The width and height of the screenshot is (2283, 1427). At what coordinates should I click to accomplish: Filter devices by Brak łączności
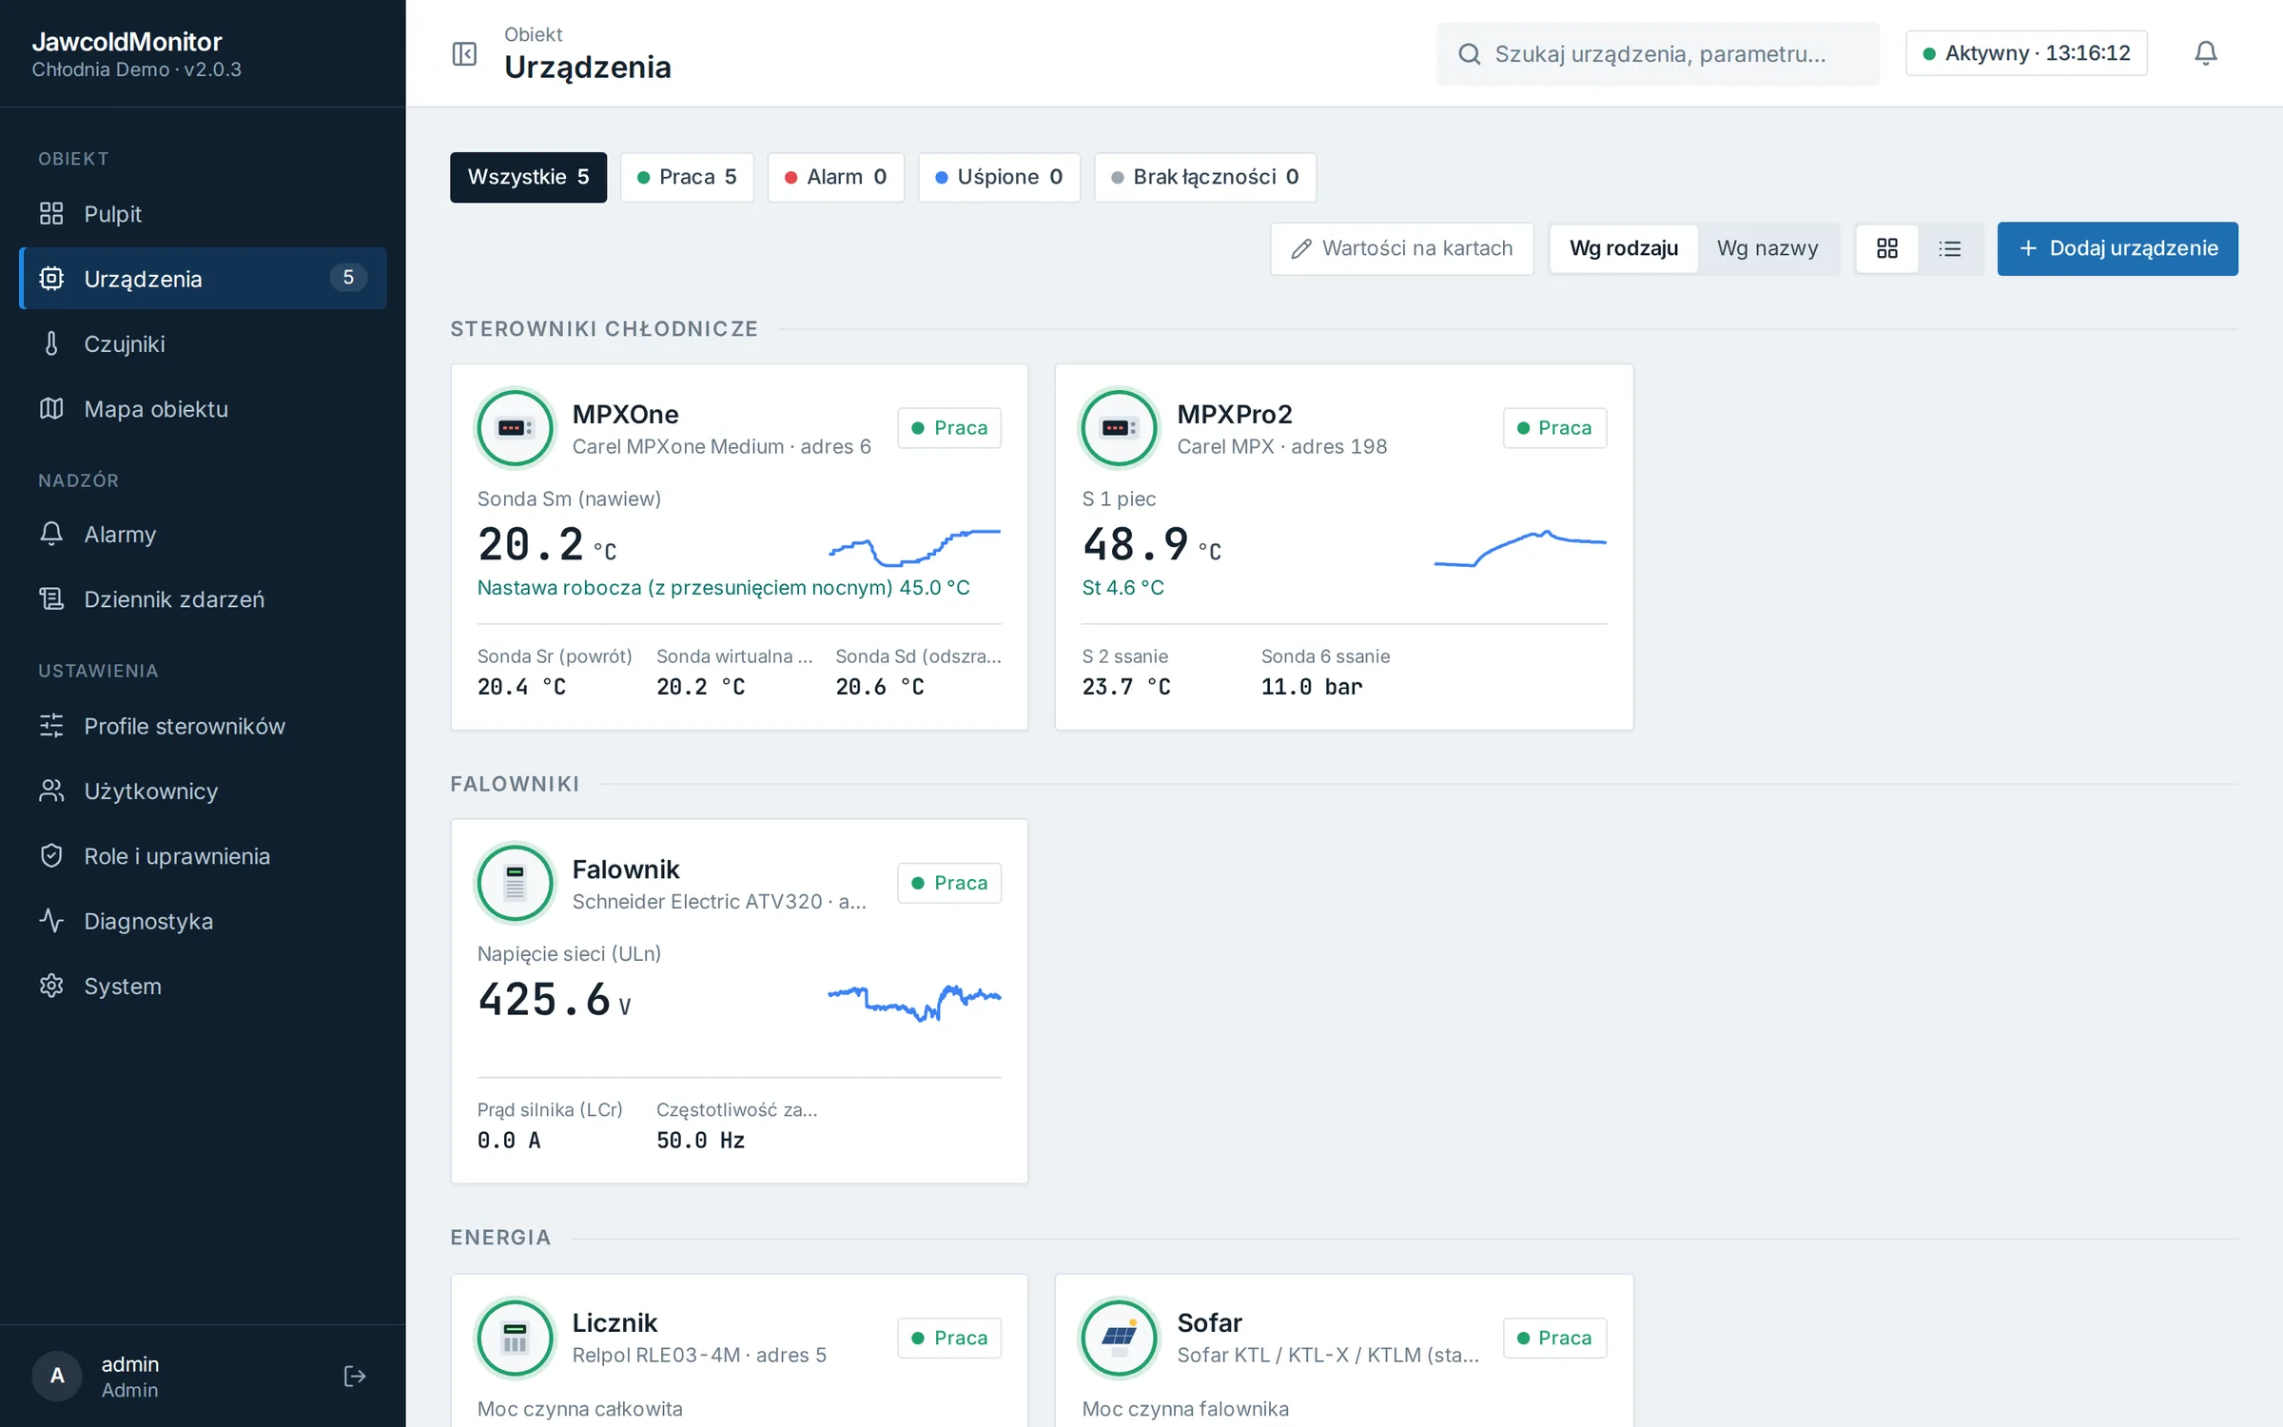pos(1205,177)
